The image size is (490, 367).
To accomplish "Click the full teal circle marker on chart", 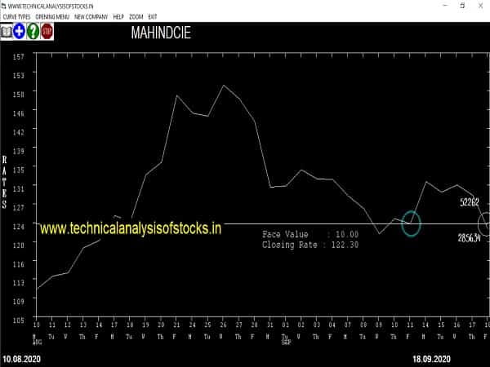I will point(411,223).
